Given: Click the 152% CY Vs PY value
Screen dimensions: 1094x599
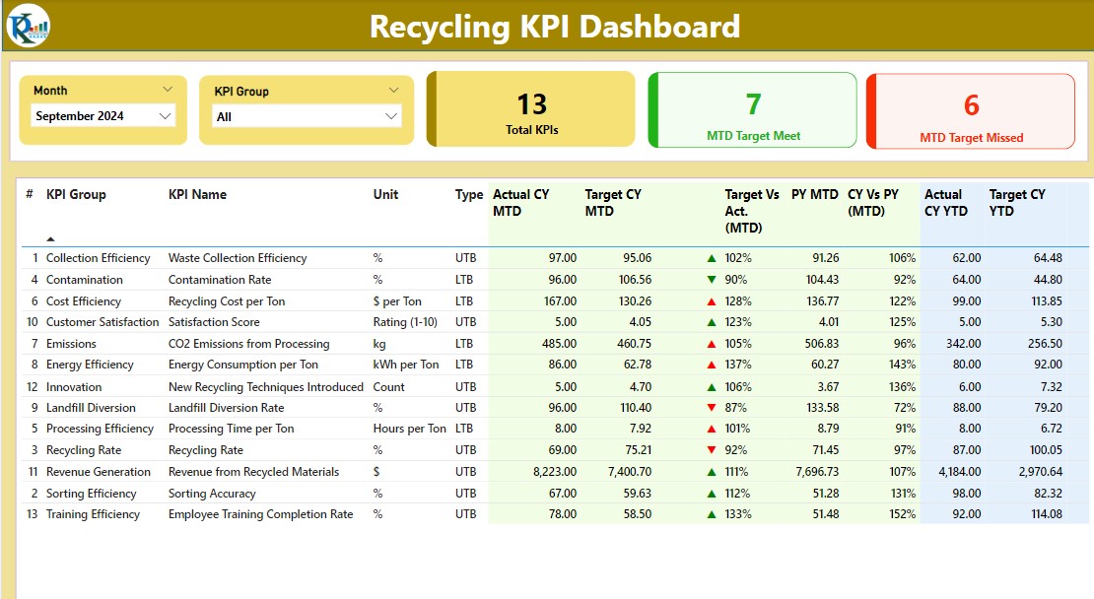Looking at the screenshot, I should click(x=902, y=514).
